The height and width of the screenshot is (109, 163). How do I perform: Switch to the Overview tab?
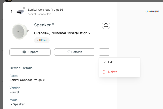(152, 11)
